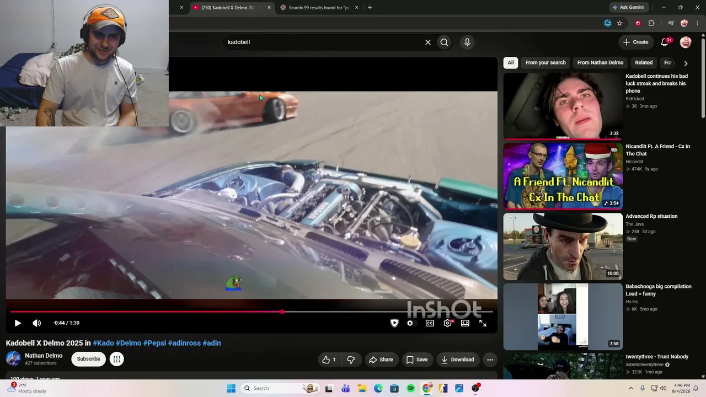
Task: Select From Nathan Delmo chip
Action: pyautogui.click(x=600, y=63)
